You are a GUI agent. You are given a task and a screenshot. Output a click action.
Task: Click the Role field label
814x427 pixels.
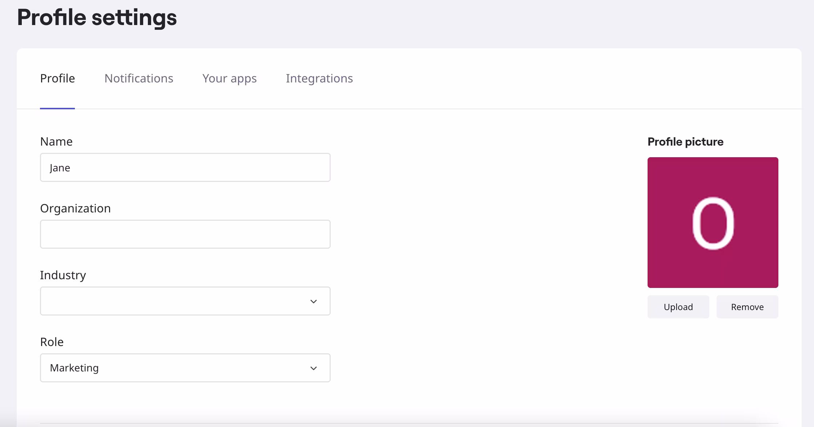click(x=52, y=342)
